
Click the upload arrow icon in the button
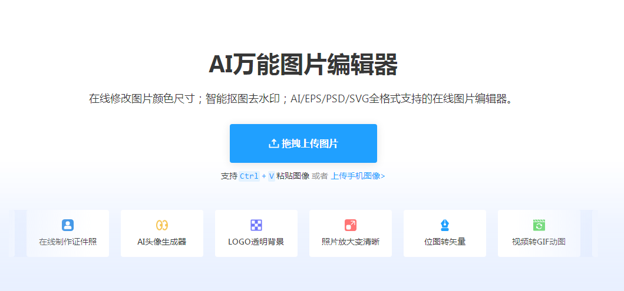(273, 143)
